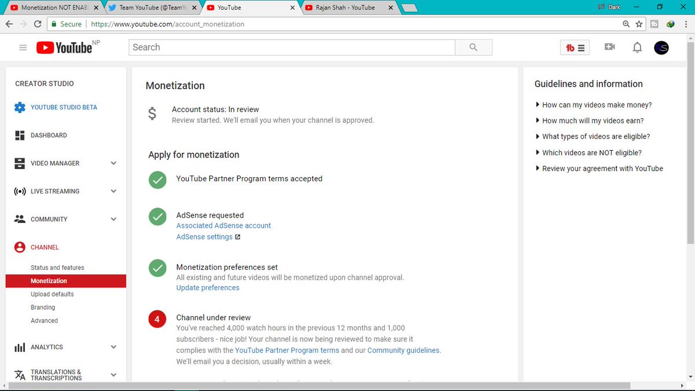The height and width of the screenshot is (391, 695).
Task: Click the secure padlock icon
Action: coord(54,24)
